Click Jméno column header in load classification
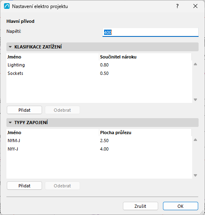 [53, 57]
